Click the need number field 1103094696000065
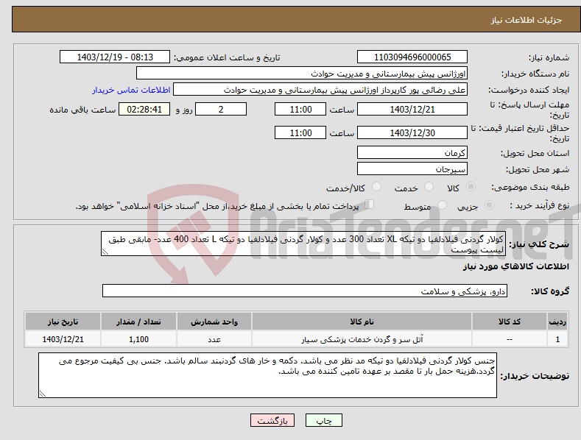Screen dimensions: 581x440 pyautogui.click(x=412, y=57)
